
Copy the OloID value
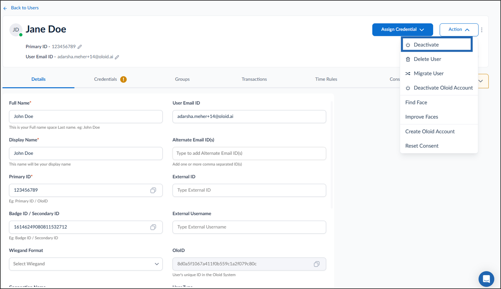point(317,264)
